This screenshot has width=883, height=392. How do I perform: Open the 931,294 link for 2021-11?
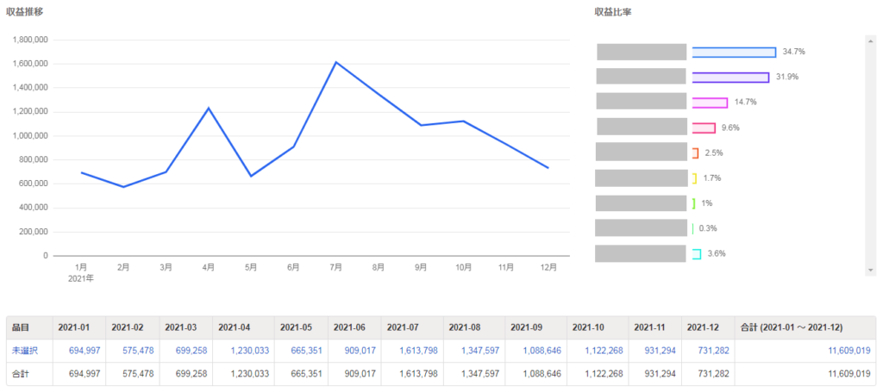coord(661,351)
